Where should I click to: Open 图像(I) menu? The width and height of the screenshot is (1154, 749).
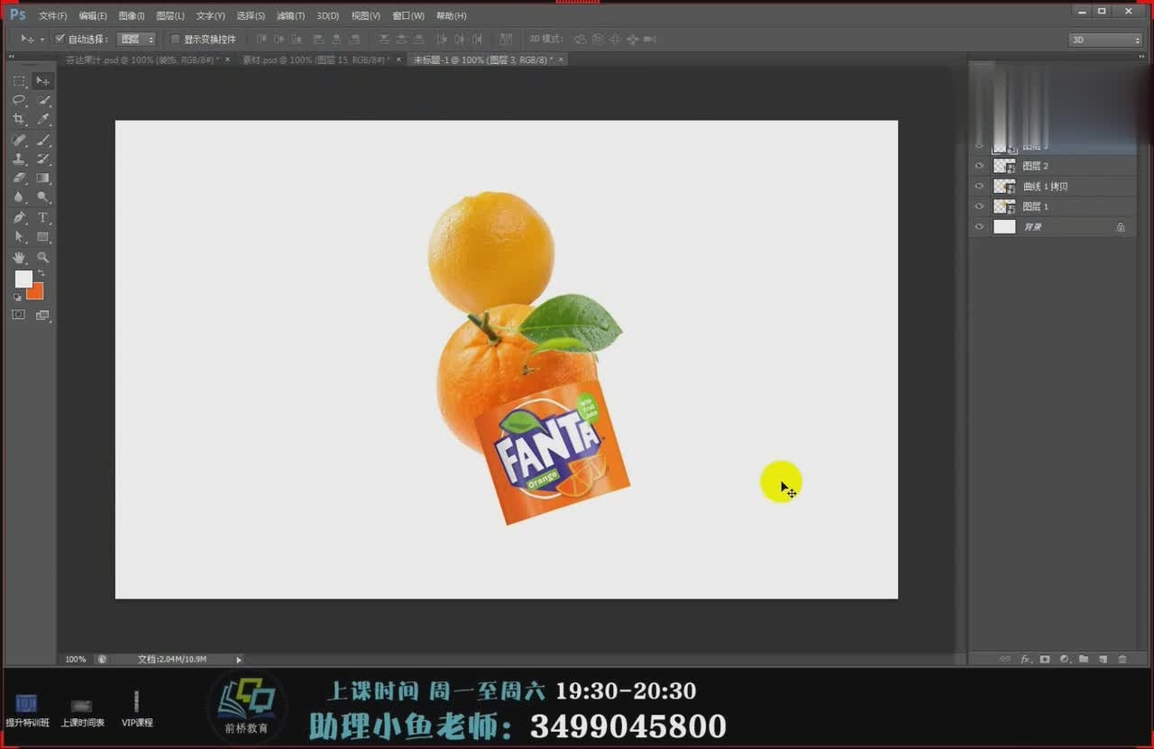click(132, 16)
